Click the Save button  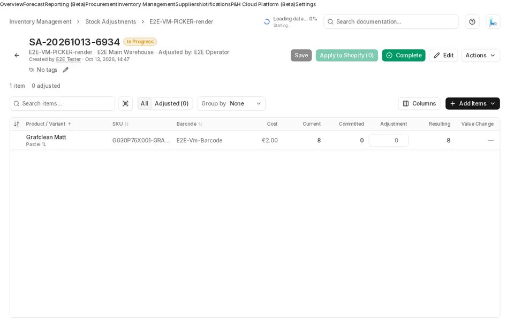click(x=301, y=55)
